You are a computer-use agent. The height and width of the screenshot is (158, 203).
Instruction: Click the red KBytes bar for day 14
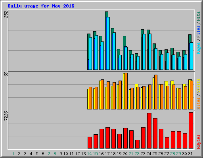(90, 143)
